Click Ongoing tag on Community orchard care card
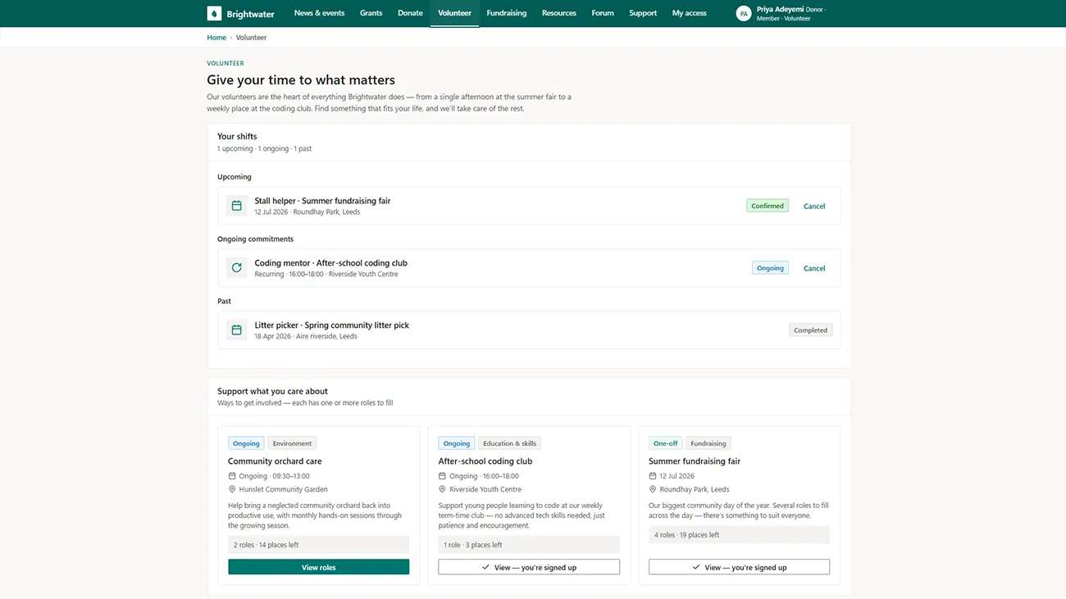Image resolution: width=1066 pixels, height=599 pixels. pos(246,443)
